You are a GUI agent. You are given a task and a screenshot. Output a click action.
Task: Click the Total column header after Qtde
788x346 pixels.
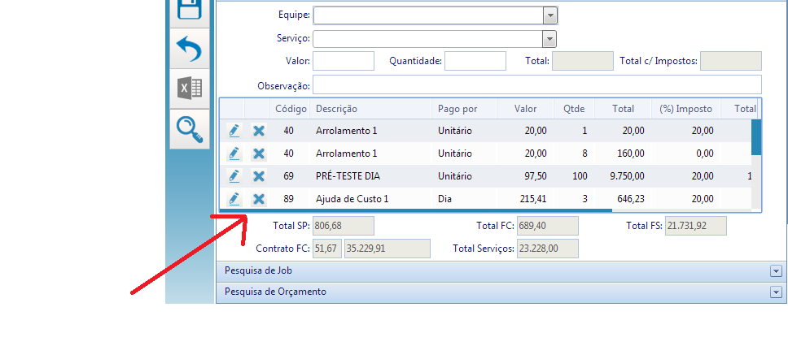coord(624,109)
